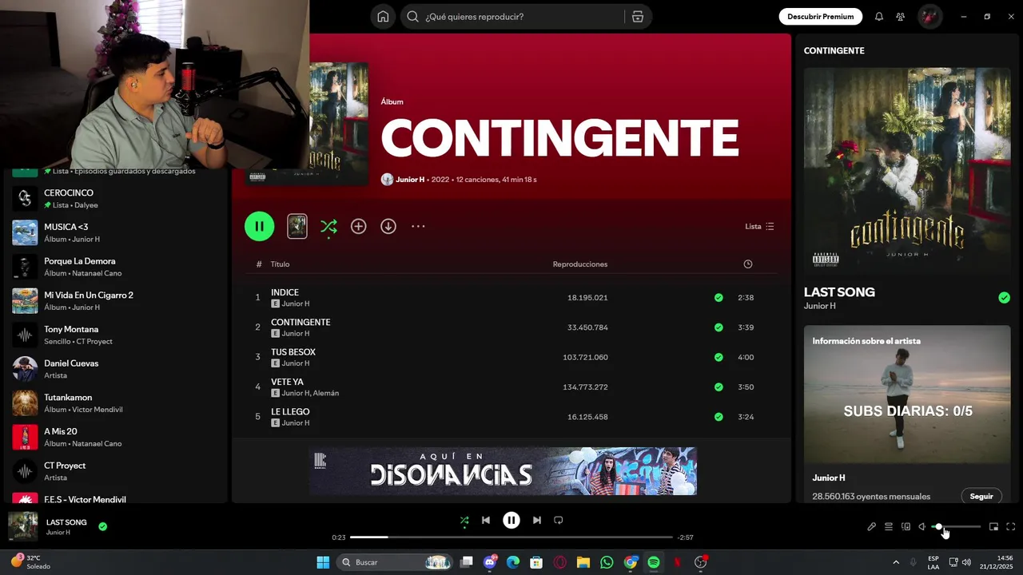The image size is (1023, 575).
Task: Click the Descubrir Premium button
Action: (x=821, y=17)
